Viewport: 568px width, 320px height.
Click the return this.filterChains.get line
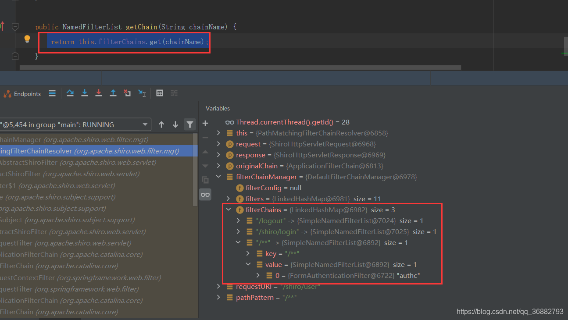(x=129, y=42)
